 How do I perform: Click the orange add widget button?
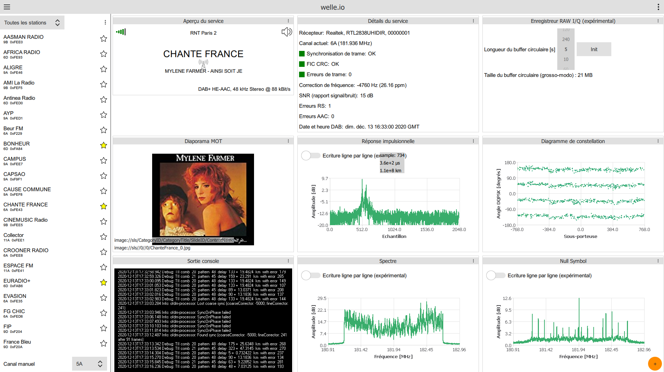click(655, 364)
